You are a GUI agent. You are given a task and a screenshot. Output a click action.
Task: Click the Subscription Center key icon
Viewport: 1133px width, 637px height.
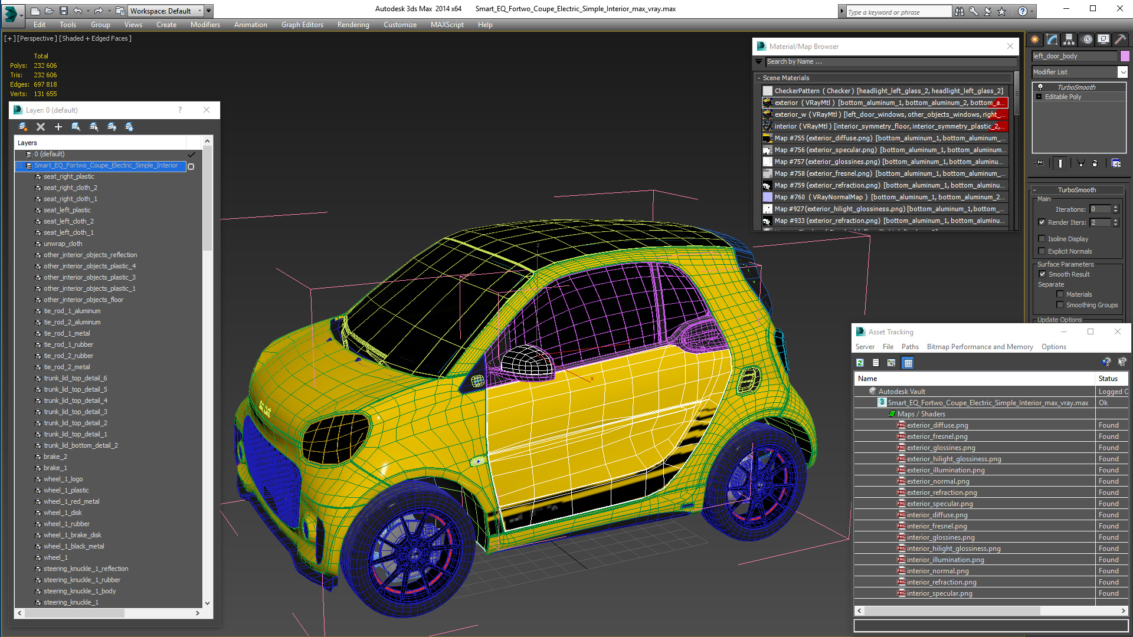coord(974,11)
